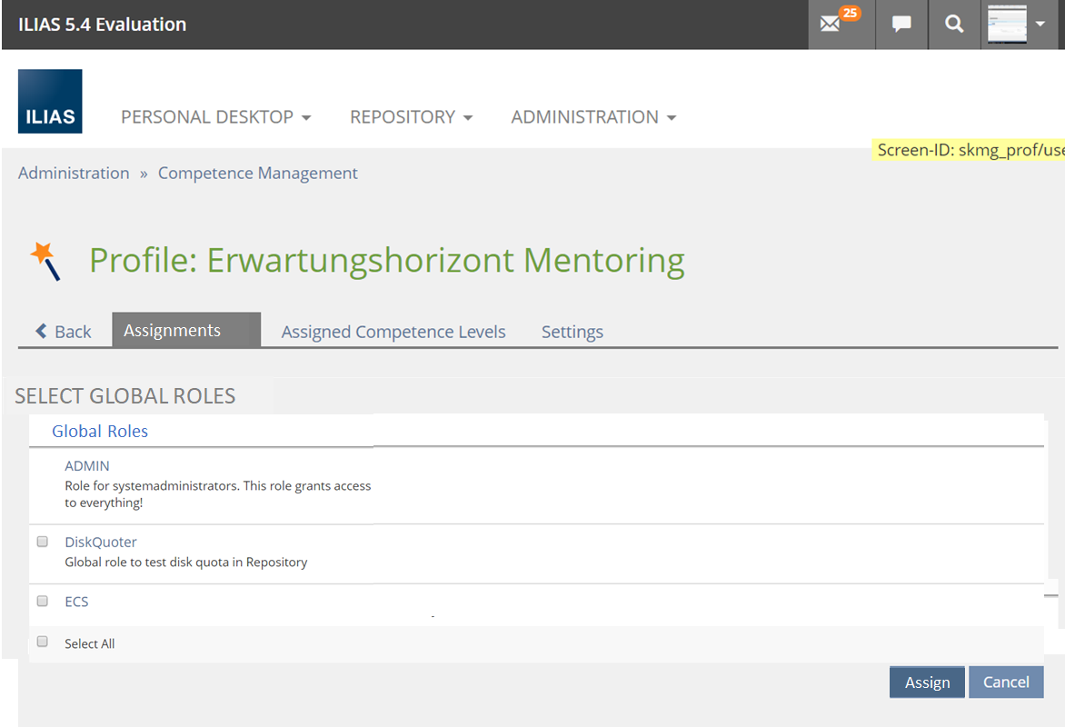The height and width of the screenshot is (727, 1065).
Task: Expand the Administration dropdown menu
Action: tap(593, 117)
